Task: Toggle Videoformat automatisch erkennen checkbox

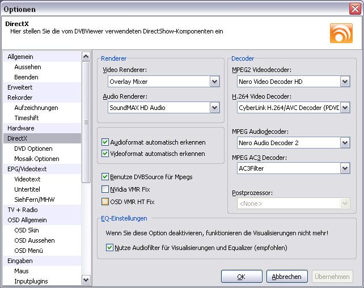Action: click(x=105, y=154)
